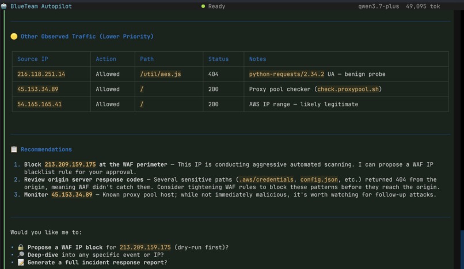Select IP 216.118.251.14 in the table

click(x=41, y=74)
